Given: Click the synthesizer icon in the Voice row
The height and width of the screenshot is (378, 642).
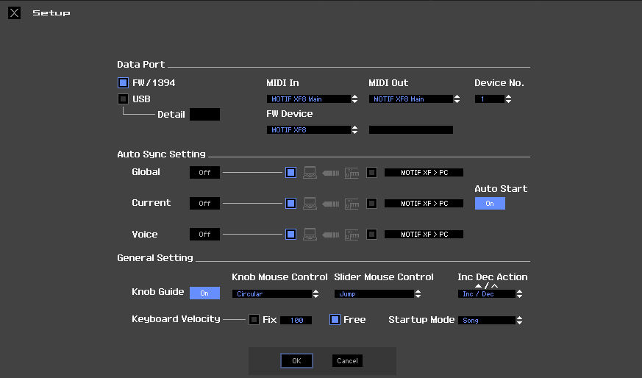Looking at the screenshot, I should 352,235.
